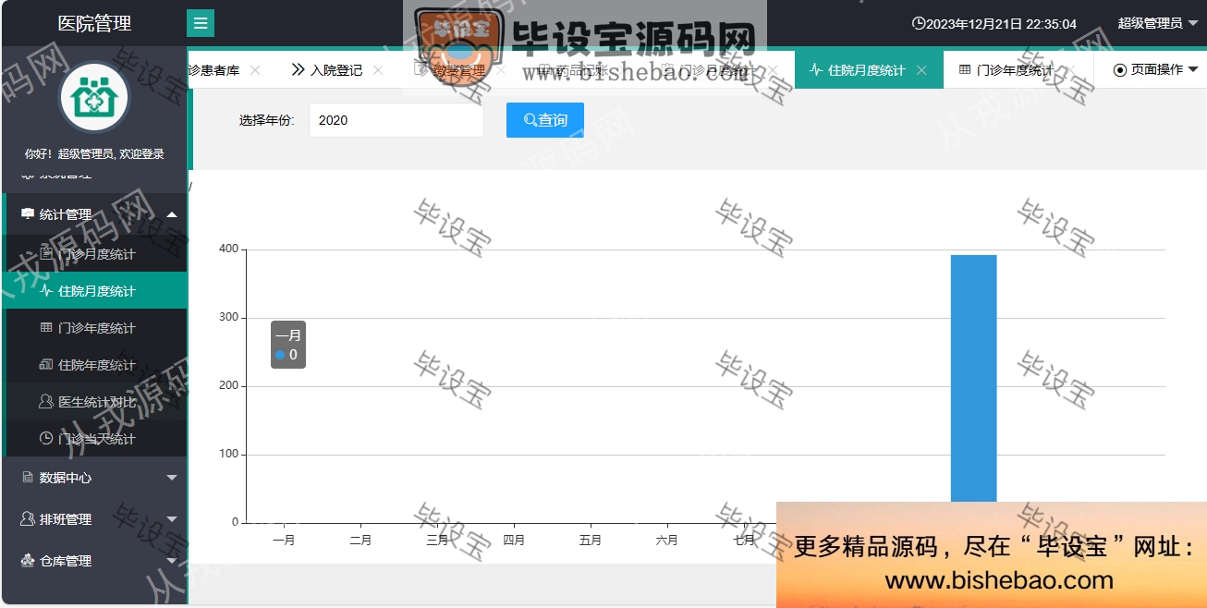Click the date and time text
The image size is (1207, 608).
[x=1001, y=23]
